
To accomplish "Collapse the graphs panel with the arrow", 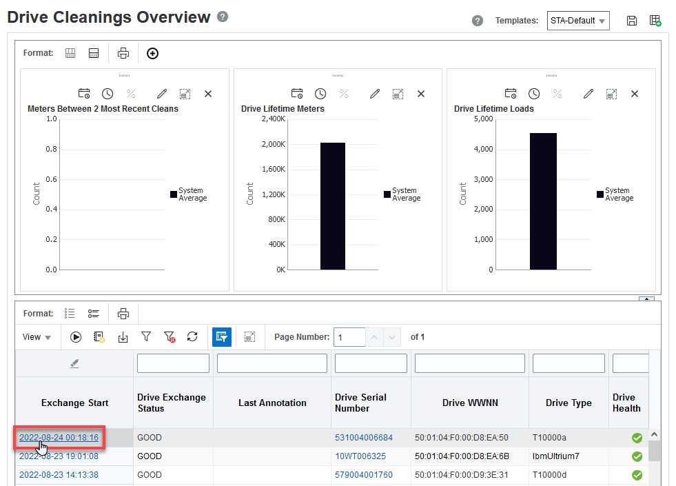I will pyautogui.click(x=646, y=298).
